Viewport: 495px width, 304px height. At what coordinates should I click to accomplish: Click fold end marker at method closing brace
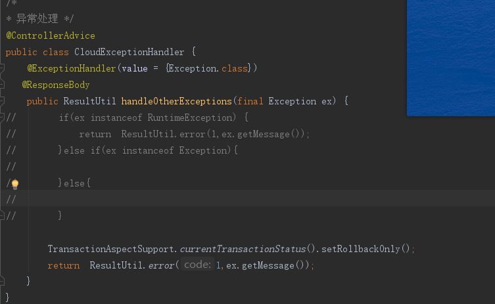click(2, 280)
